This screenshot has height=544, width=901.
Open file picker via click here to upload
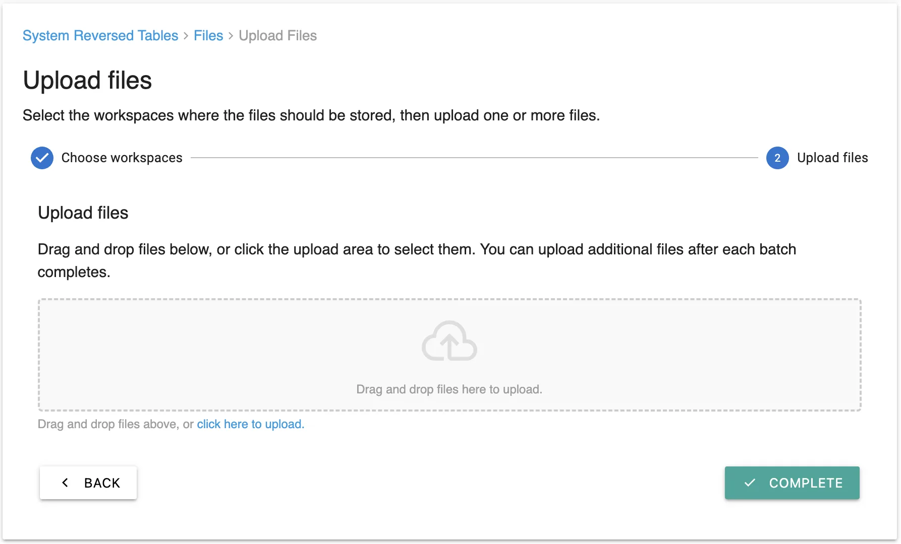click(x=251, y=424)
